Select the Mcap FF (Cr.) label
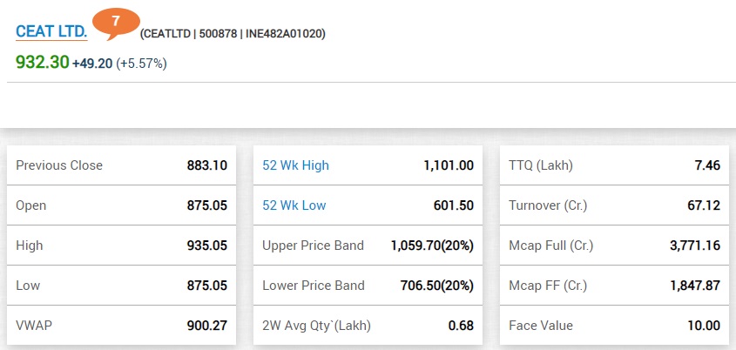Viewport: 736px width, 350px height. coord(548,286)
